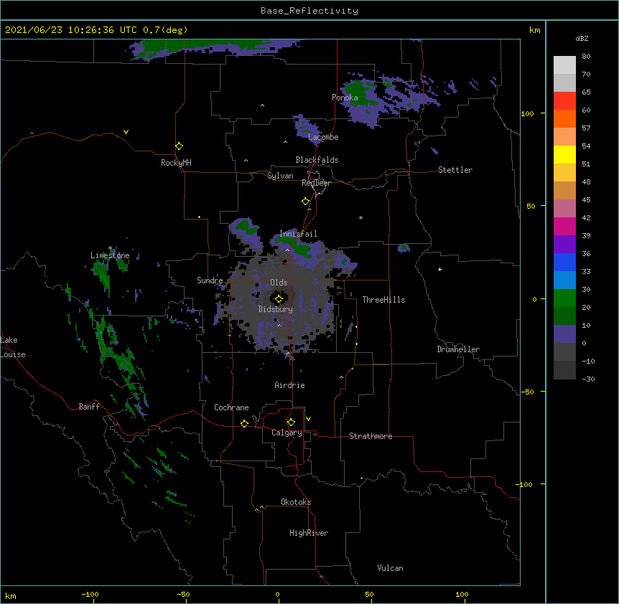The image size is (619, 604).
Task: Click the white plus marker north of Drumheller
Action: 439,269
